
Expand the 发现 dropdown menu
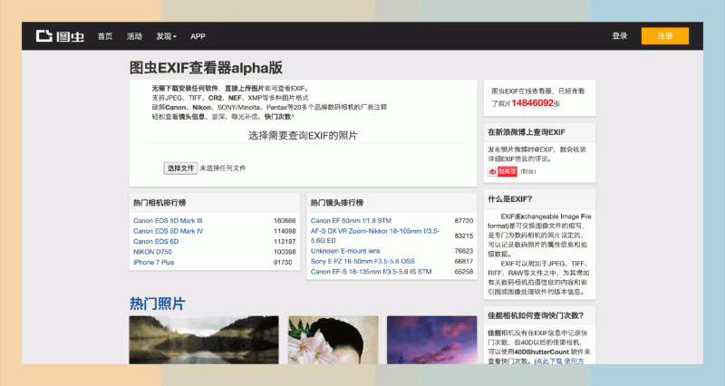[166, 36]
